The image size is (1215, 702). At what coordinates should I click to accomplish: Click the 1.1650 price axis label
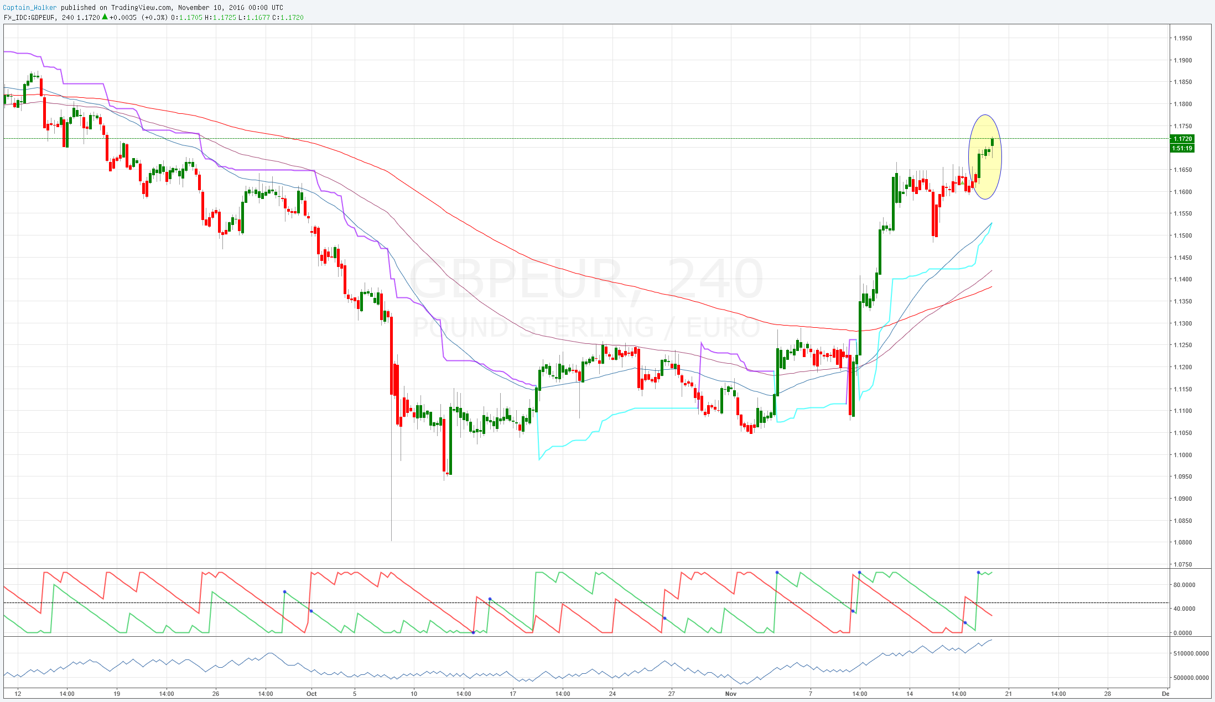1183,170
